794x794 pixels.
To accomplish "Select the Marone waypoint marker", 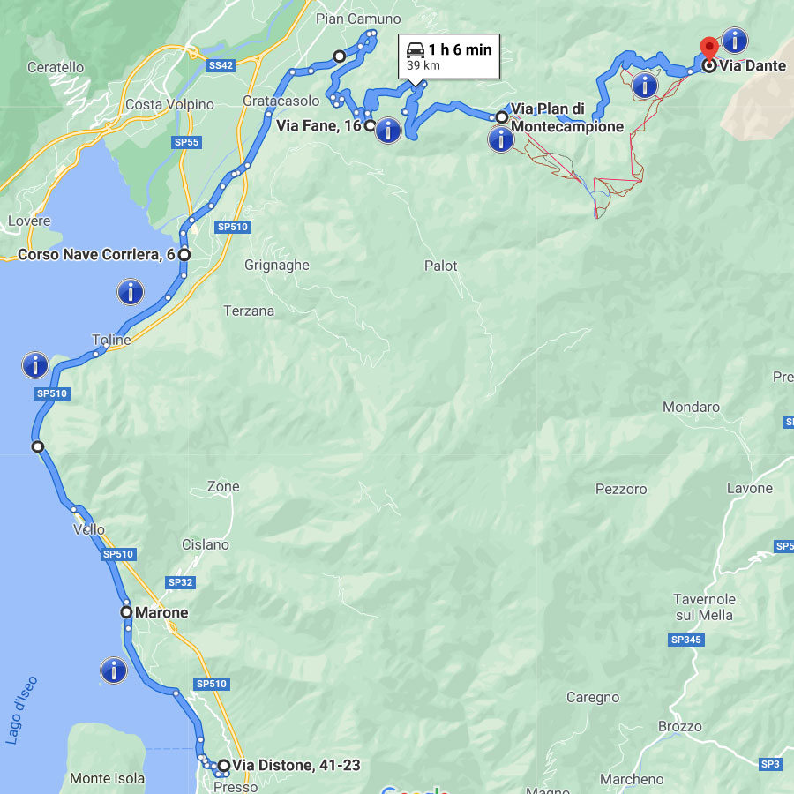I will point(126,612).
